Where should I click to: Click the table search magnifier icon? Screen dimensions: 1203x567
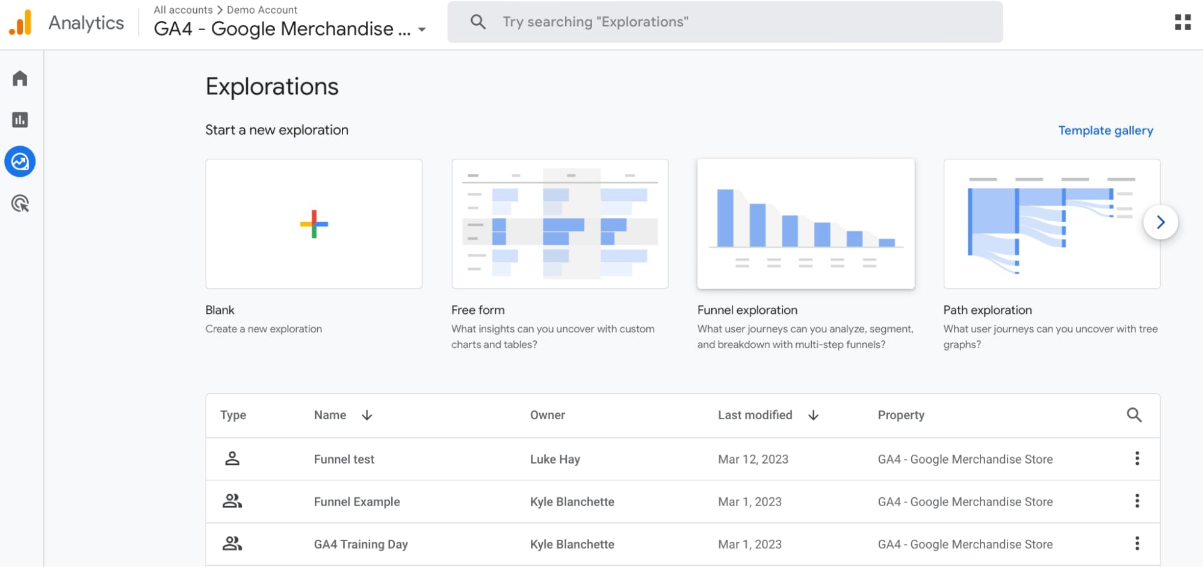click(1134, 415)
